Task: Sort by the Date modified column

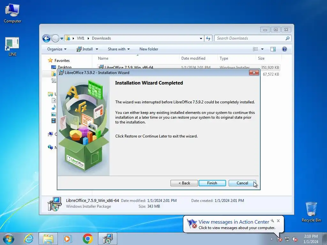Action: coord(198,58)
